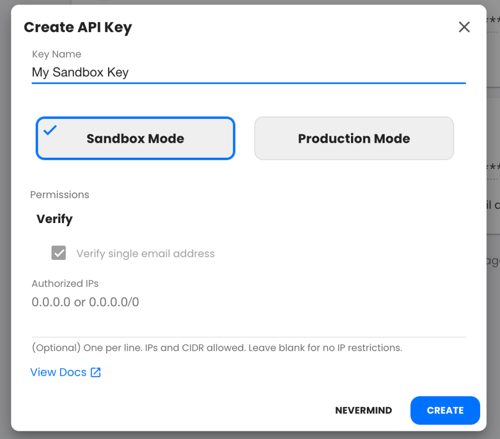Select the Sandbox Mode option
This screenshot has height=439, width=500.
click(x=135, y=139)
